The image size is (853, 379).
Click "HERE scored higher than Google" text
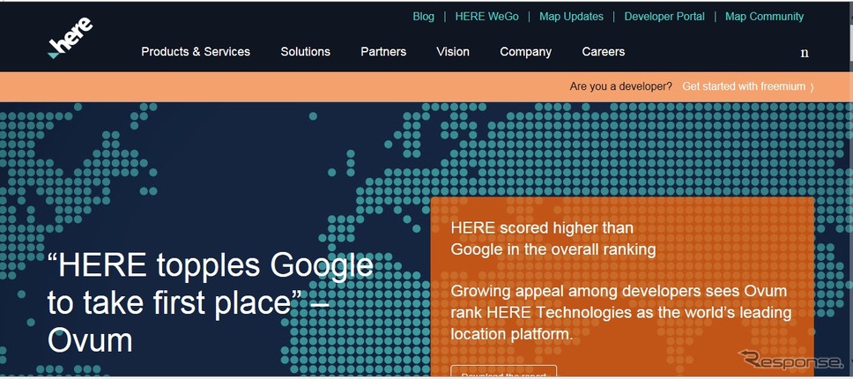553,239
